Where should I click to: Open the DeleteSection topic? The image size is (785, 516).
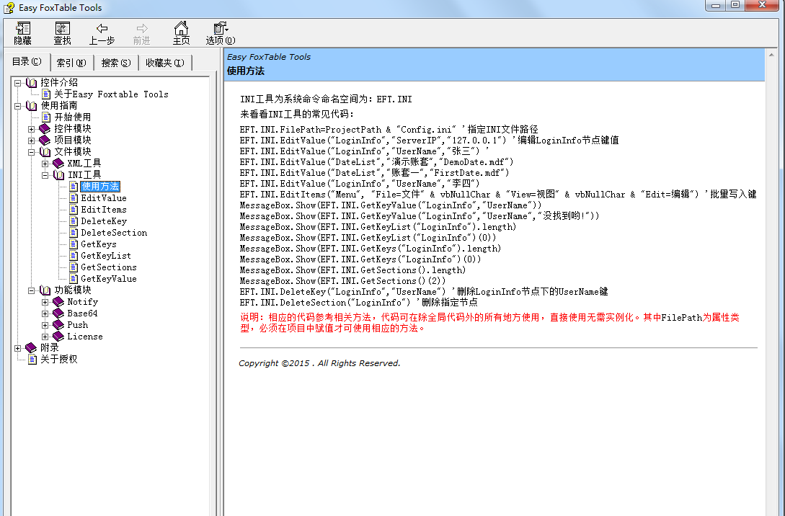114,232
